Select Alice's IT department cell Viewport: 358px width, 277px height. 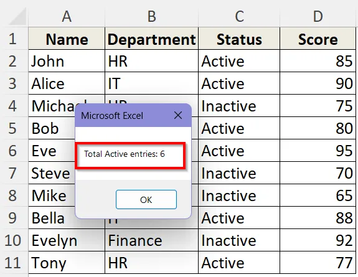151,83
